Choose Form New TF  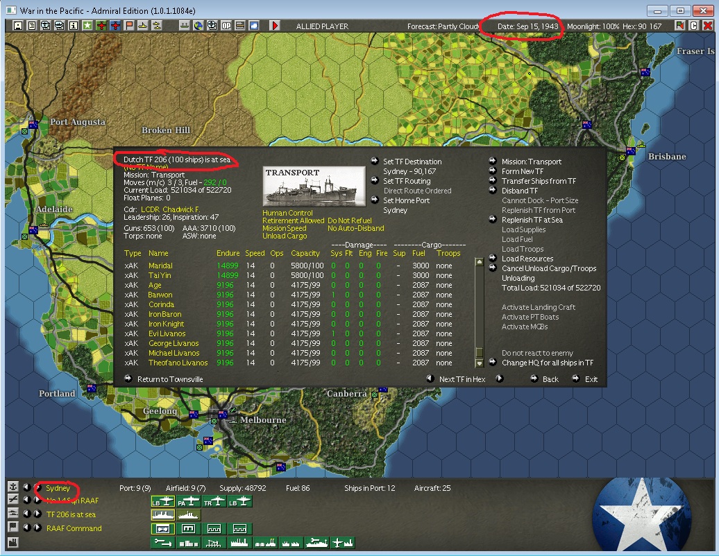click(523, 171)
